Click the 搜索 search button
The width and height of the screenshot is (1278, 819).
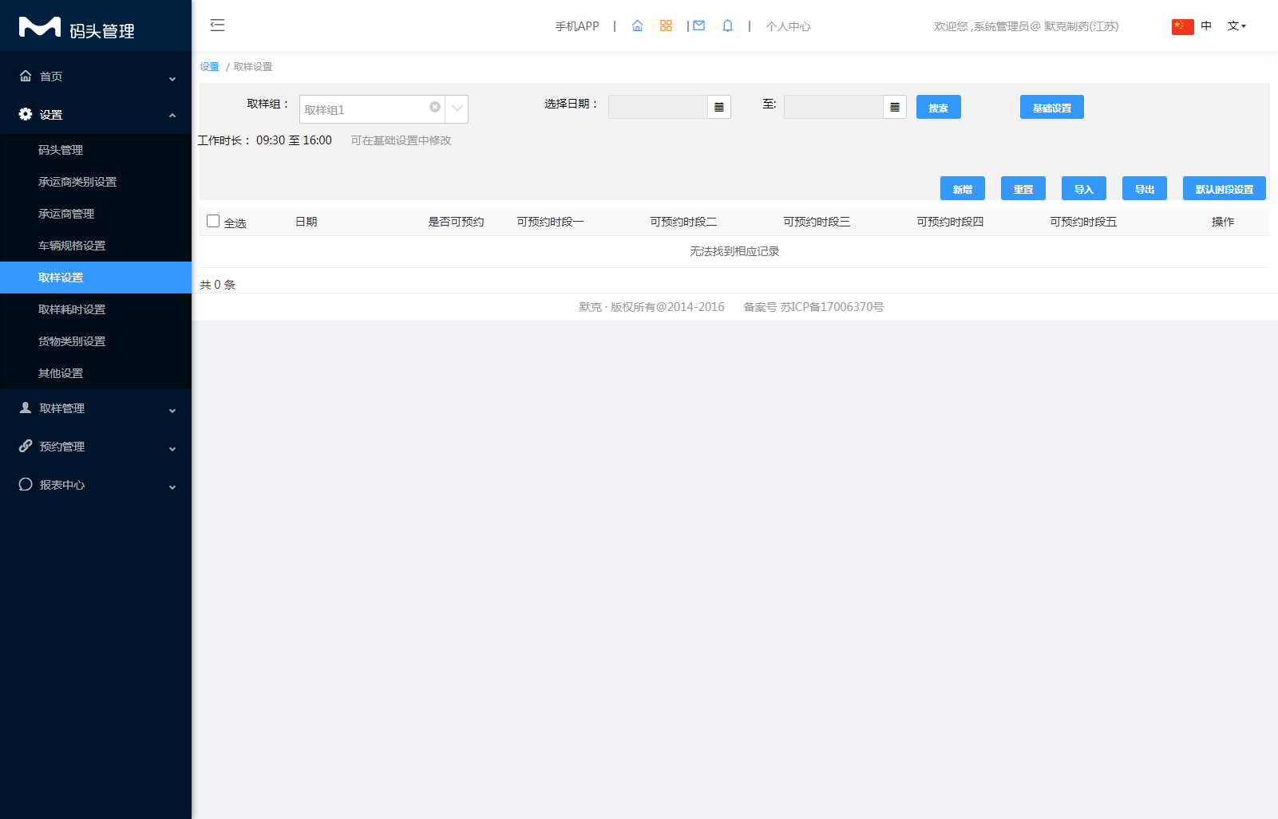[x=939, y=107]
